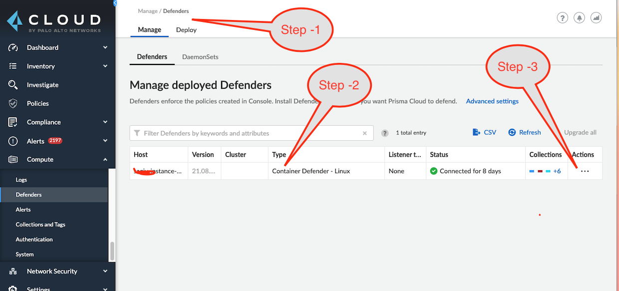This screenshot has width=619, height=291.
Task: Open Investigate via its magnifier icon
Action: click(x=12, y=84)
